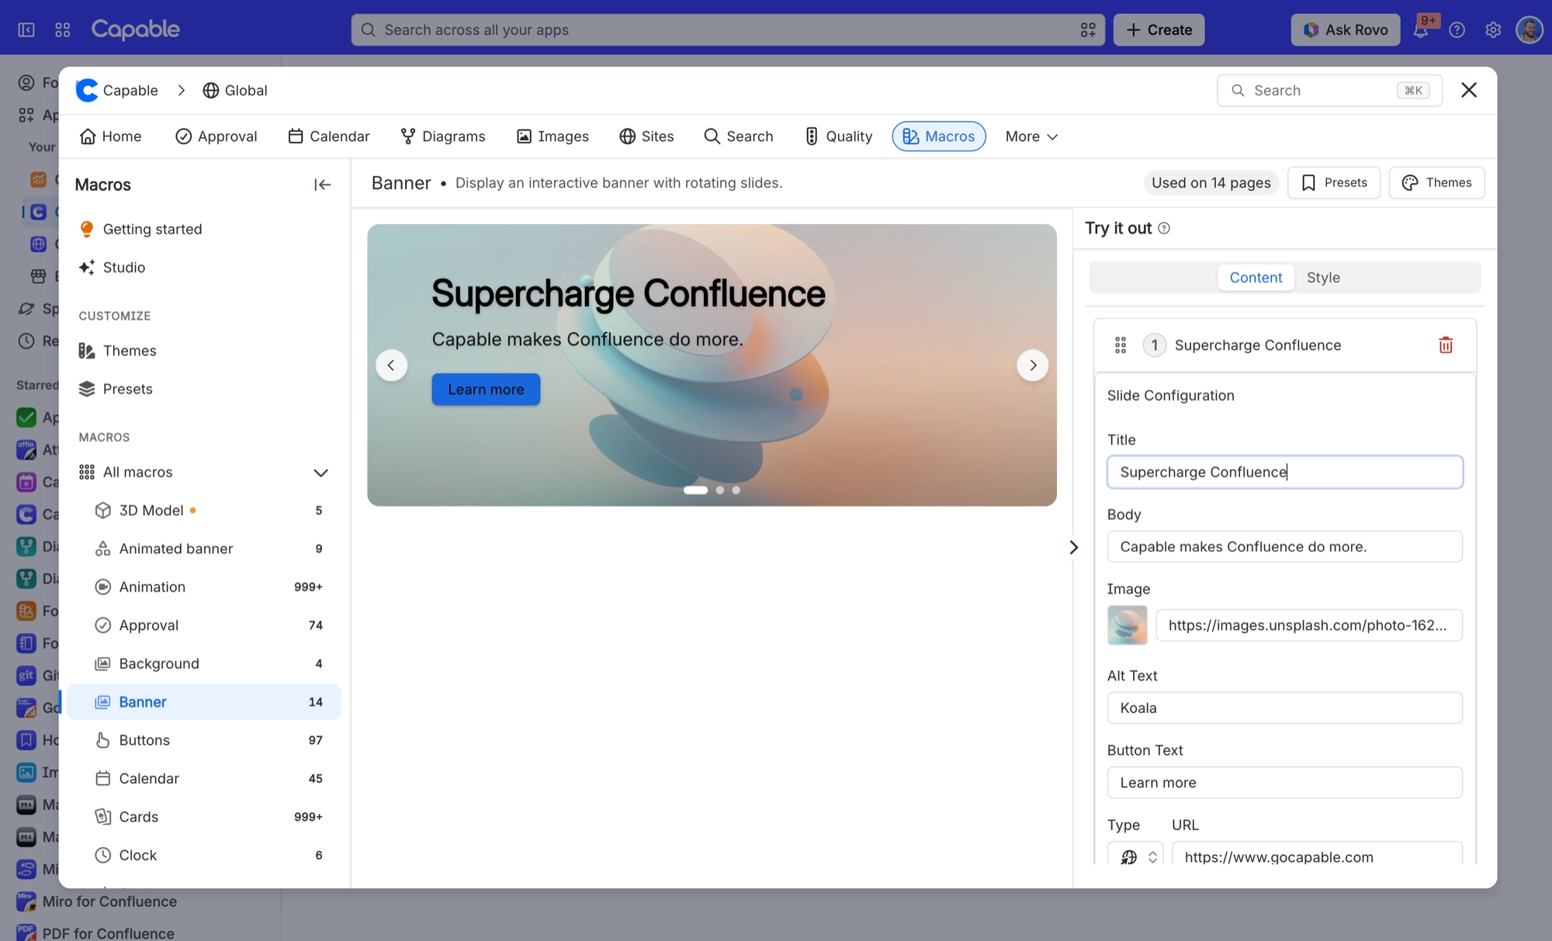Select the Content tab in Try it out
Image resolution: width=1552 pixels, height=941 pixels.
pyautogui.click(x=1256, y=278)
